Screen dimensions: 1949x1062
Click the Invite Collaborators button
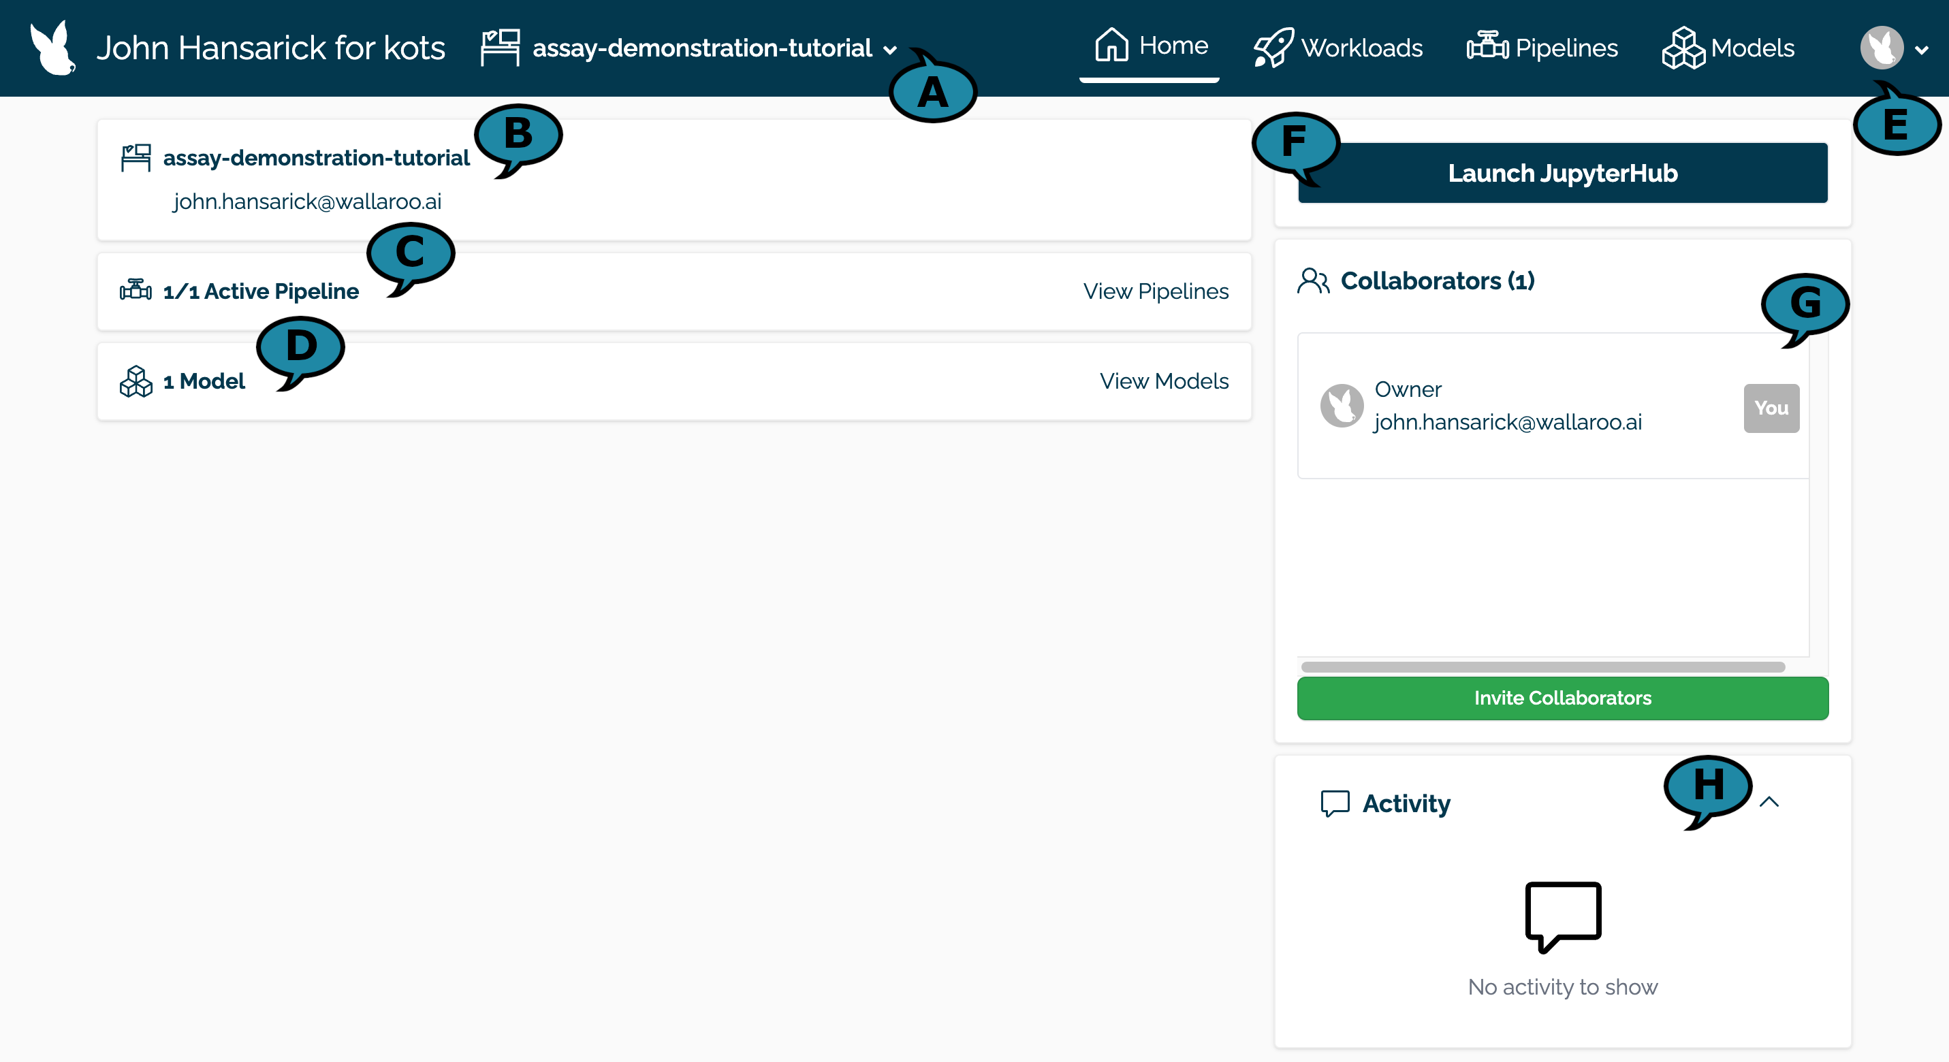(1562, 698)
